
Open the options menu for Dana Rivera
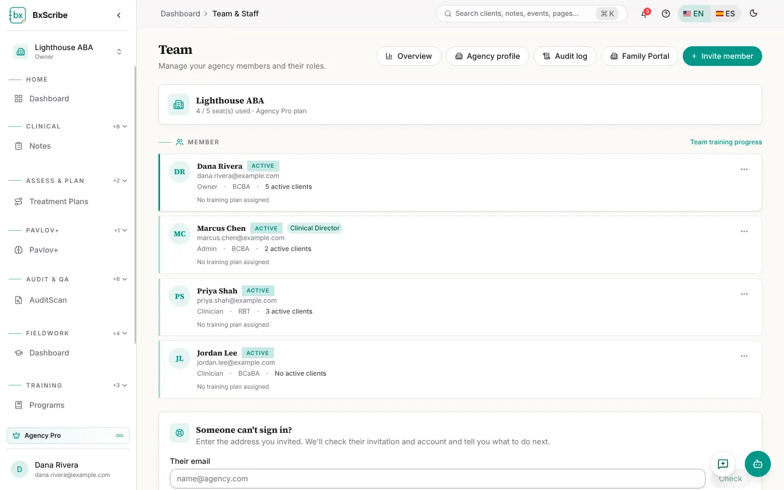[x=744, y=169]
